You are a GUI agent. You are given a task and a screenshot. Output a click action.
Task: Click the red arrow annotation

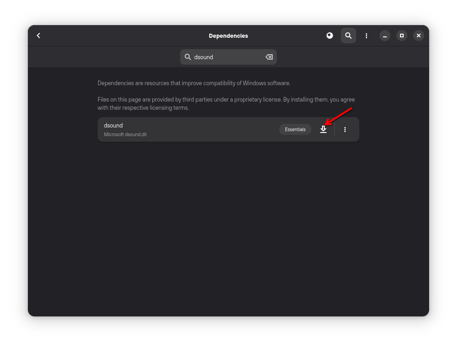tap(340, 116)
